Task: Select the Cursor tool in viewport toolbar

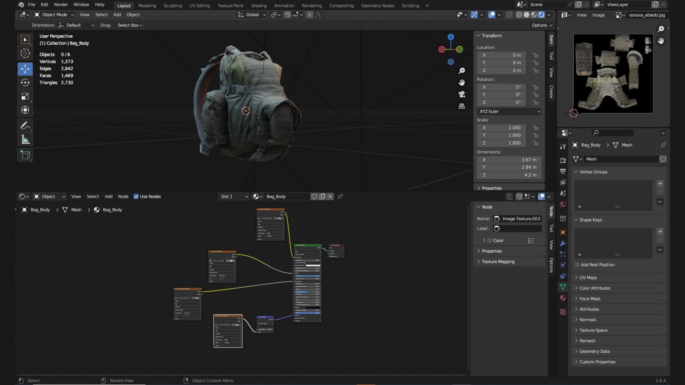Action: [x=25, y=53]
